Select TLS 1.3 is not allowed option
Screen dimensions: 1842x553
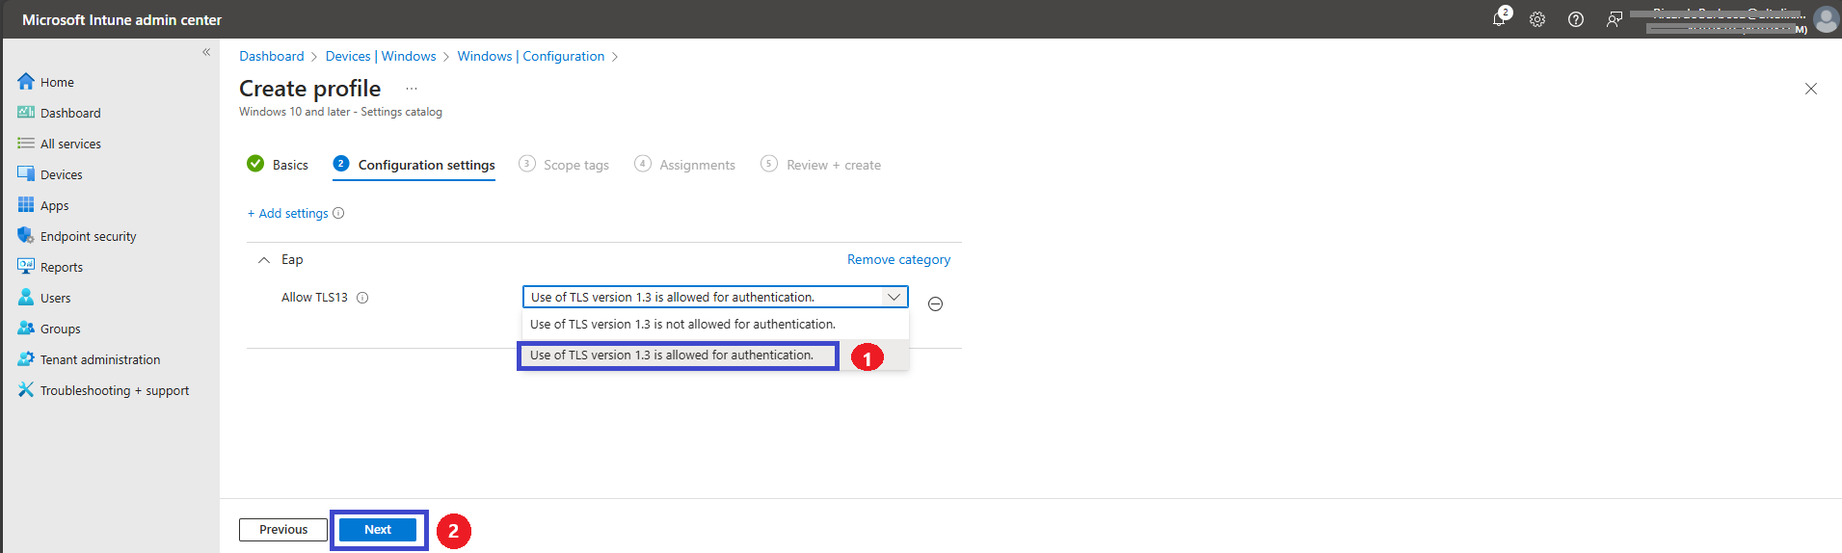682,325
